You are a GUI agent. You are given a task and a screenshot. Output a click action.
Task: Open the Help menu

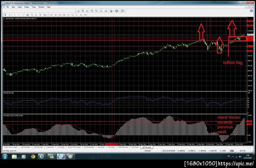click(49, 7)
